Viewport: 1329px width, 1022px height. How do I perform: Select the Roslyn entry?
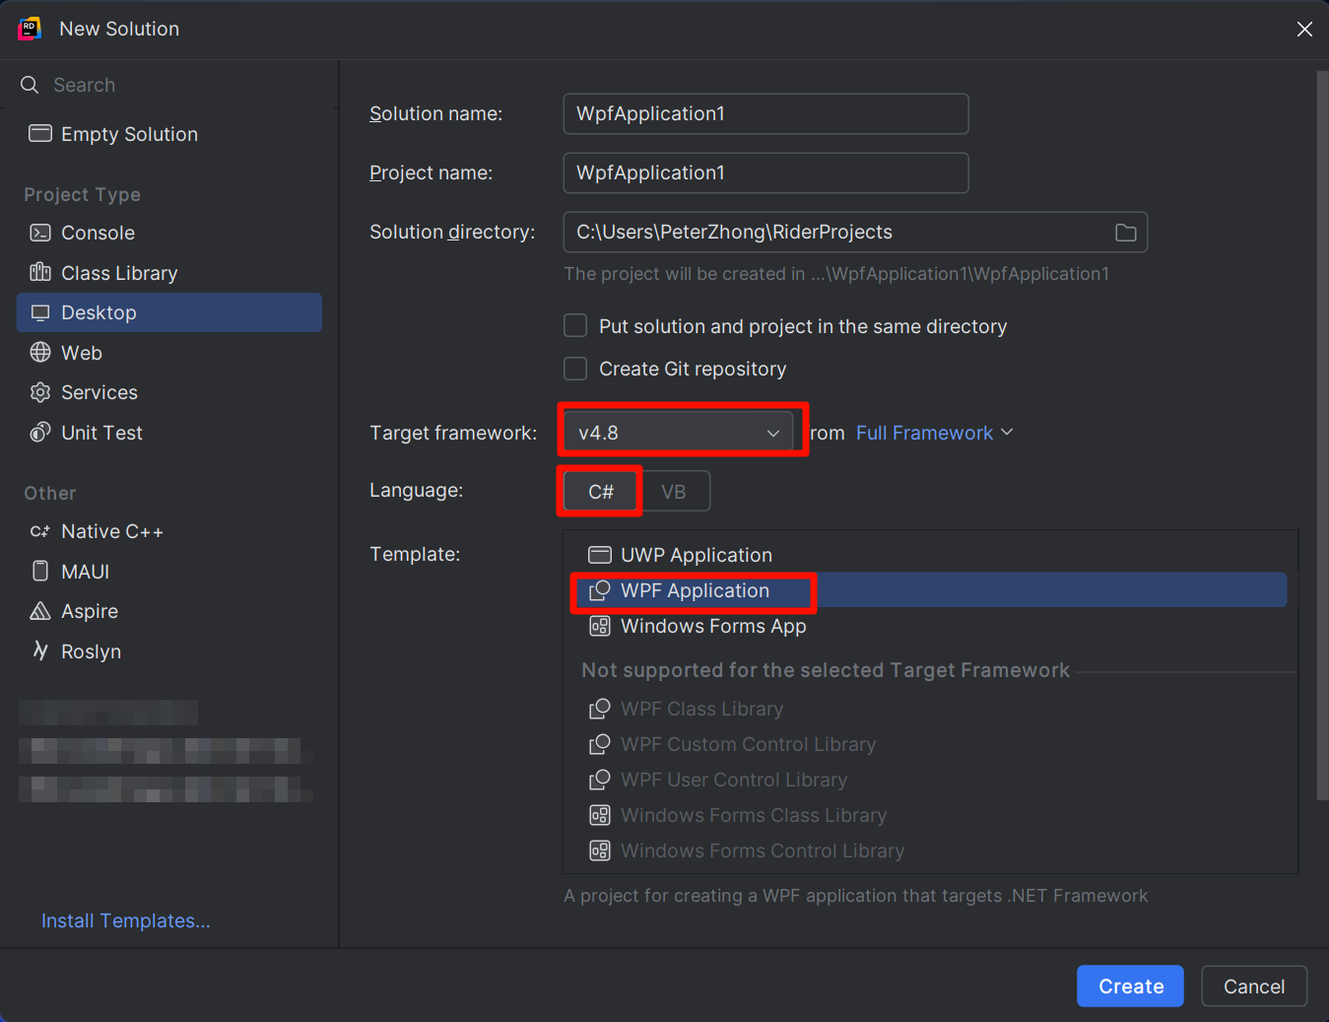click(169, 651)
